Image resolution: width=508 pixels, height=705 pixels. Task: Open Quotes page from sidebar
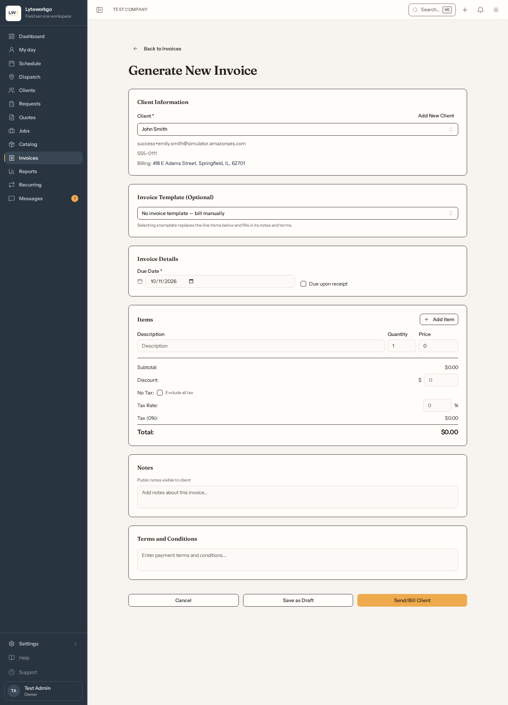[x=43, y=117]
